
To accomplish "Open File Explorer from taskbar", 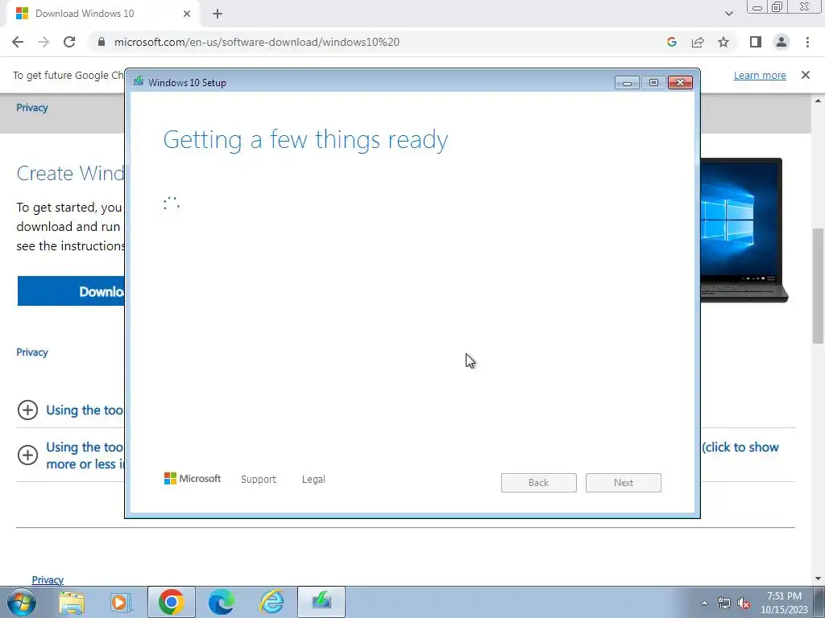I will point(72,602).
